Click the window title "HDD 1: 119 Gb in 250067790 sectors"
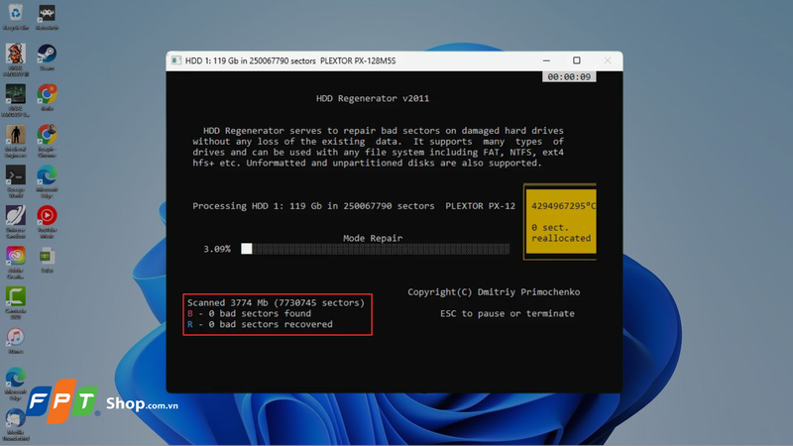The height and width of the screenshot is (446, 793). (x=251, y=60)
